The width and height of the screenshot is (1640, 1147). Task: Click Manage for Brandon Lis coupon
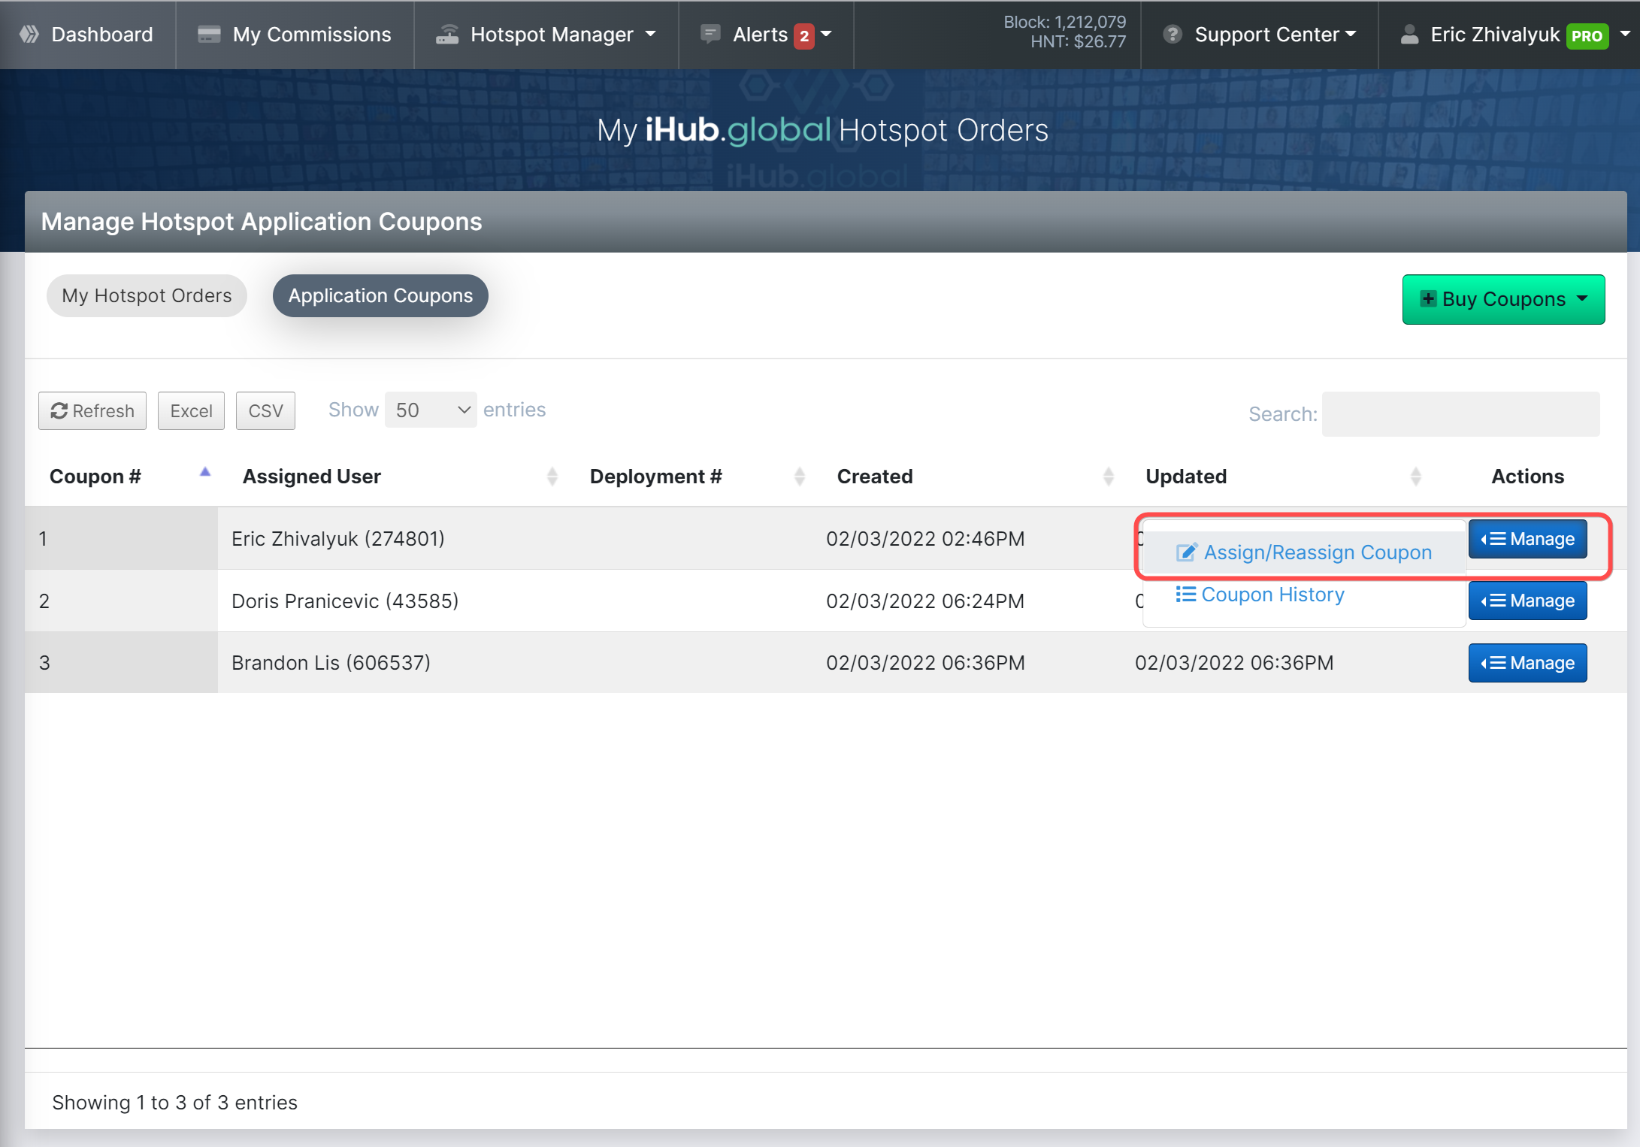1527,663
